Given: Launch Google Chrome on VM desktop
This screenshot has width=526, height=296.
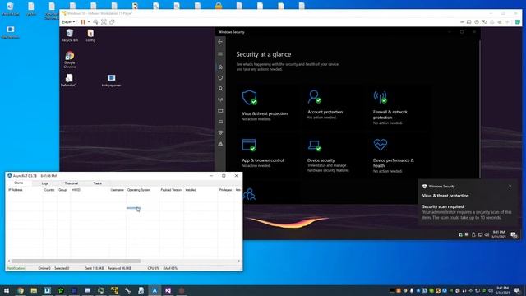Looking at the screenshot, I should (x=69, y=60).
